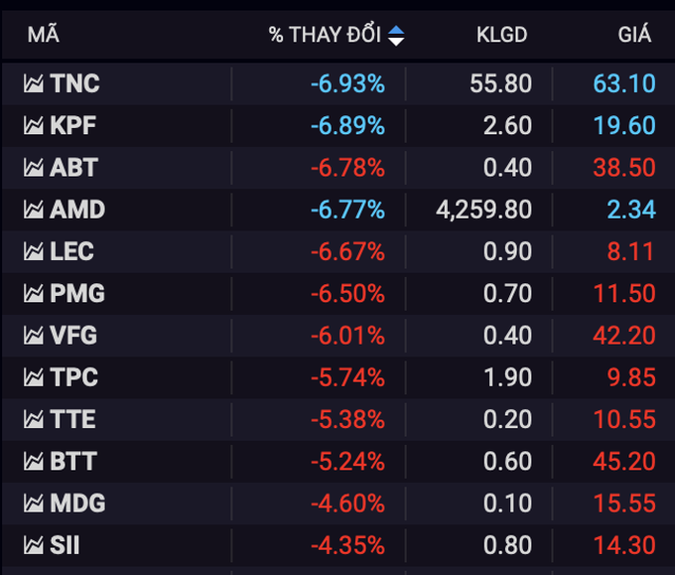
Task: Click the MÃ column header
Action: click(44, 36)
